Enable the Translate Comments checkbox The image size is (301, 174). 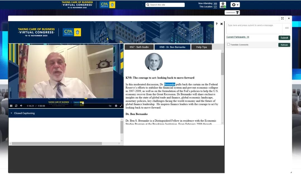click(x=229, y=44)
